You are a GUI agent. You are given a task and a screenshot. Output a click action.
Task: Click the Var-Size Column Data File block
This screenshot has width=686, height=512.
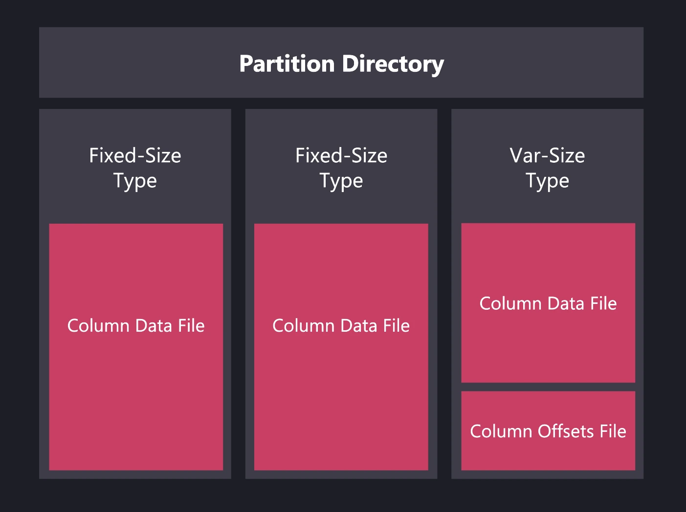547,342
